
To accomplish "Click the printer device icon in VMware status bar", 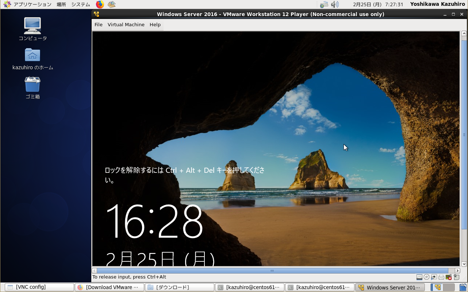I will point(441,277).
